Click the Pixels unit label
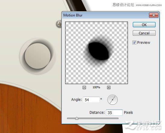The width and height of the screenshot is (165, 133). coord(128,113)
